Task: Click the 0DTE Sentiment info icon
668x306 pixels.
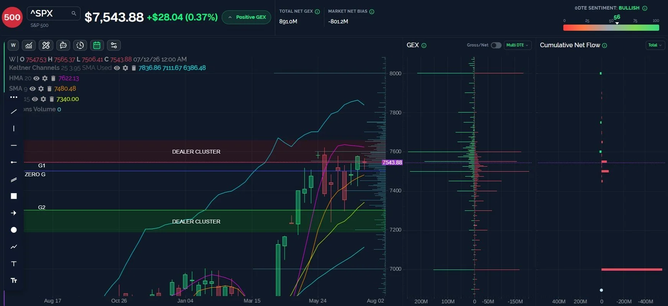Action: (x=645, y=8)
